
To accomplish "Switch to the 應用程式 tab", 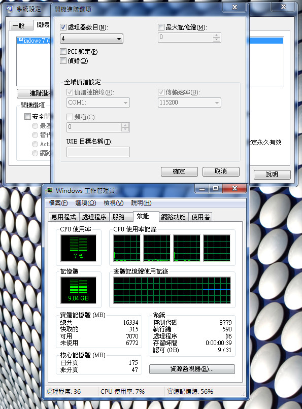I will tap(63, 217).
